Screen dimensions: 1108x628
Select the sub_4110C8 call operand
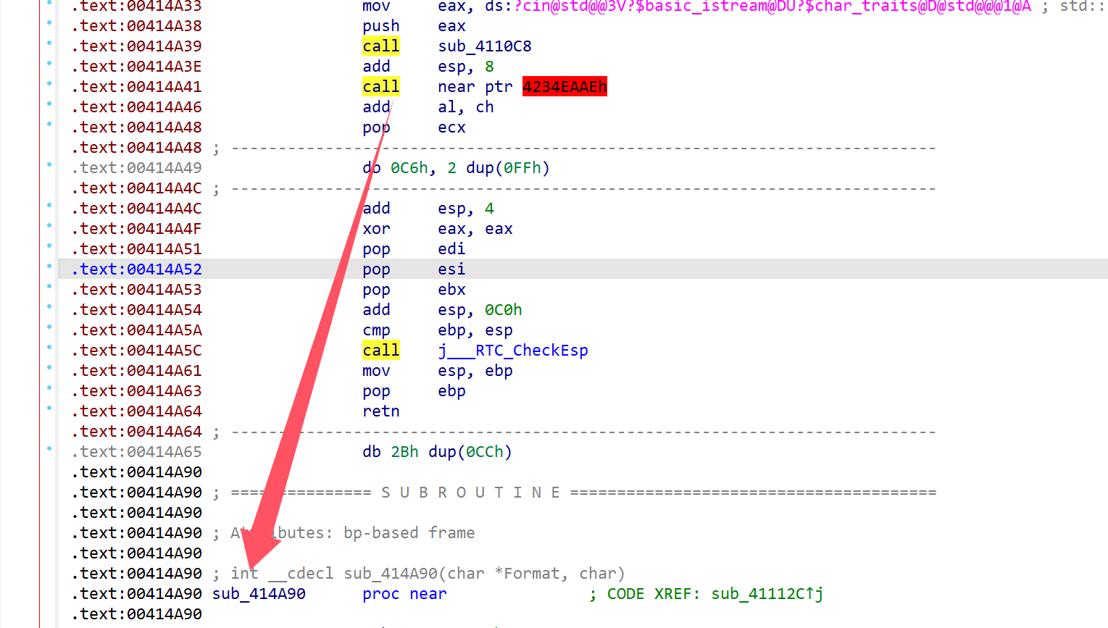(x=485, y=46)
